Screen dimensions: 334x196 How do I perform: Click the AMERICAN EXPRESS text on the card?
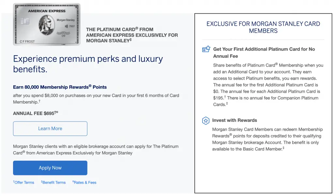tap(47, 11)
